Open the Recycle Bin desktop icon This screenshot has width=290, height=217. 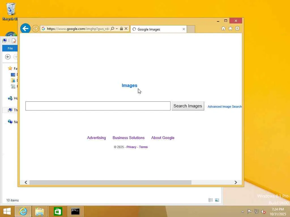(10, 11)
